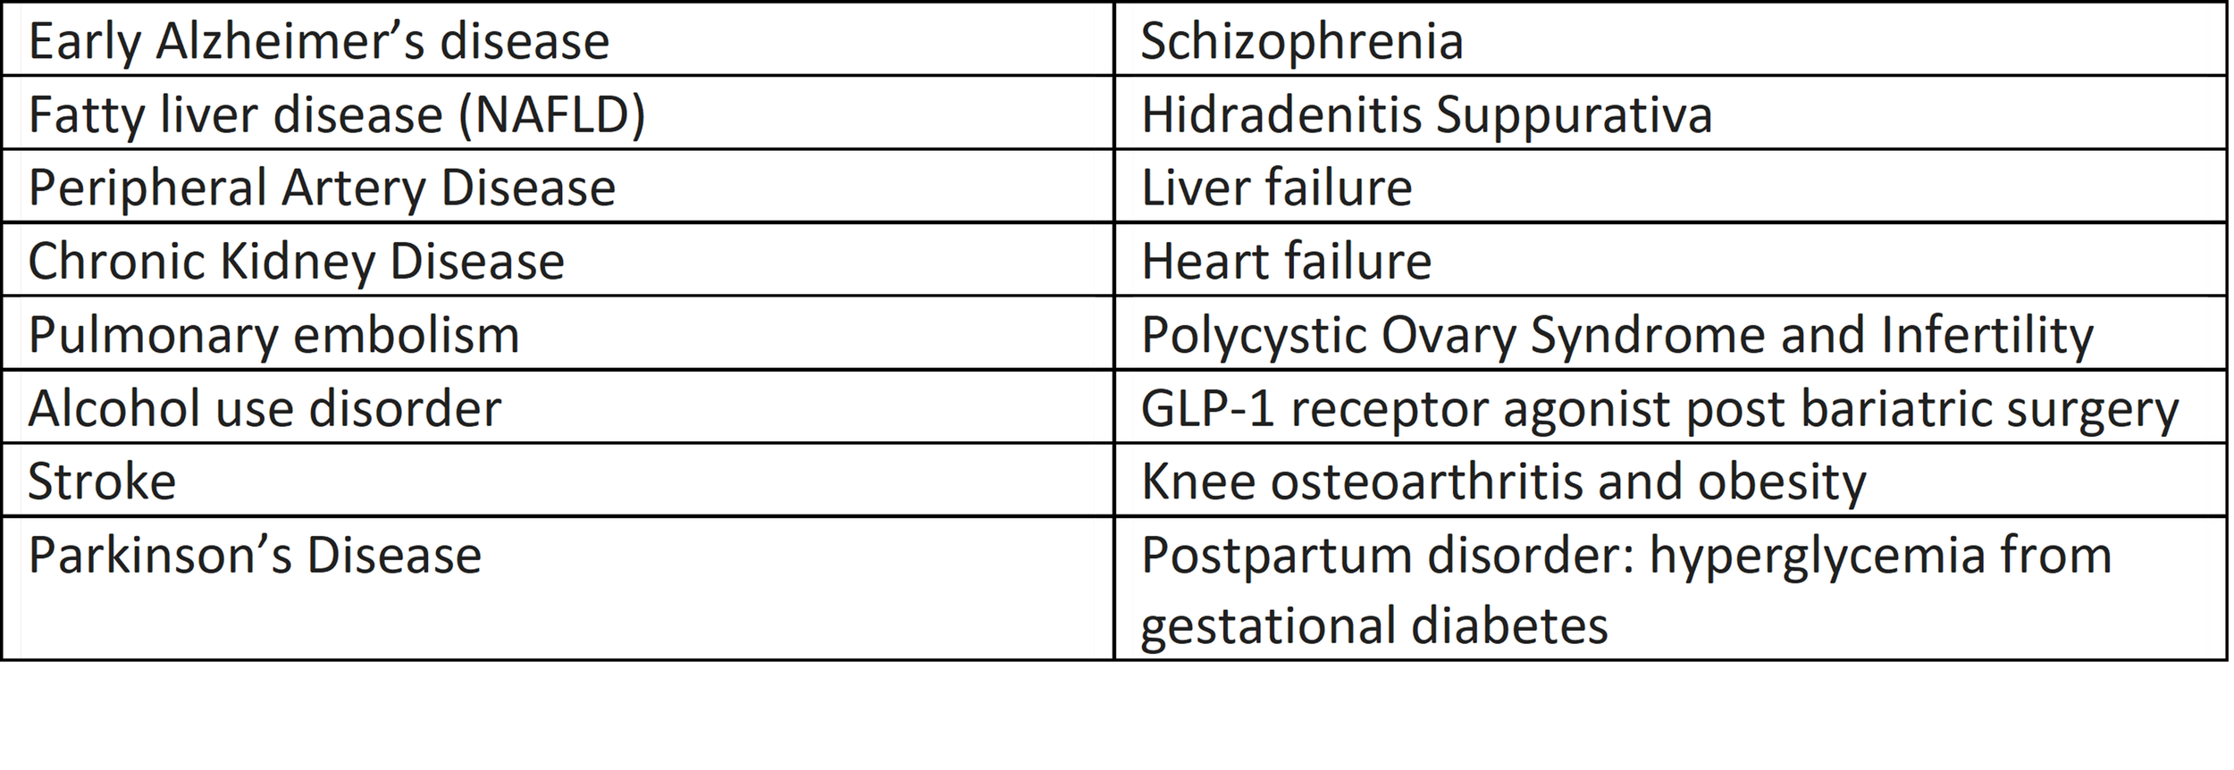Click the word Infertility in right column
The height and width of the screenshot is (770, 2234).
click(x=1986, y=336)
